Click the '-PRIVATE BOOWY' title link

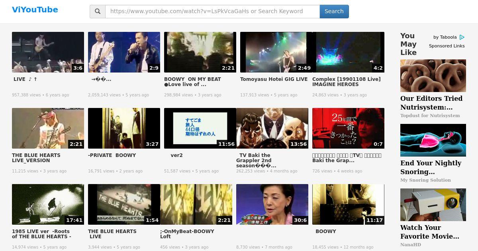[112, 155]
